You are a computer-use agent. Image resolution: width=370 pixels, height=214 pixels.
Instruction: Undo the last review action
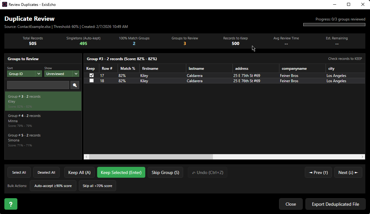(207, 172)
